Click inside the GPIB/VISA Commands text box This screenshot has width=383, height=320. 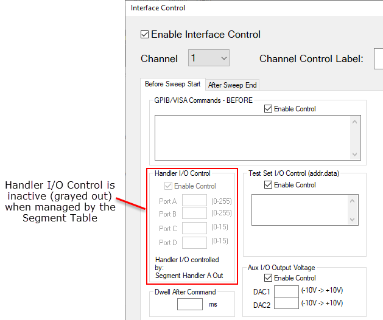[x=252, y=137]
